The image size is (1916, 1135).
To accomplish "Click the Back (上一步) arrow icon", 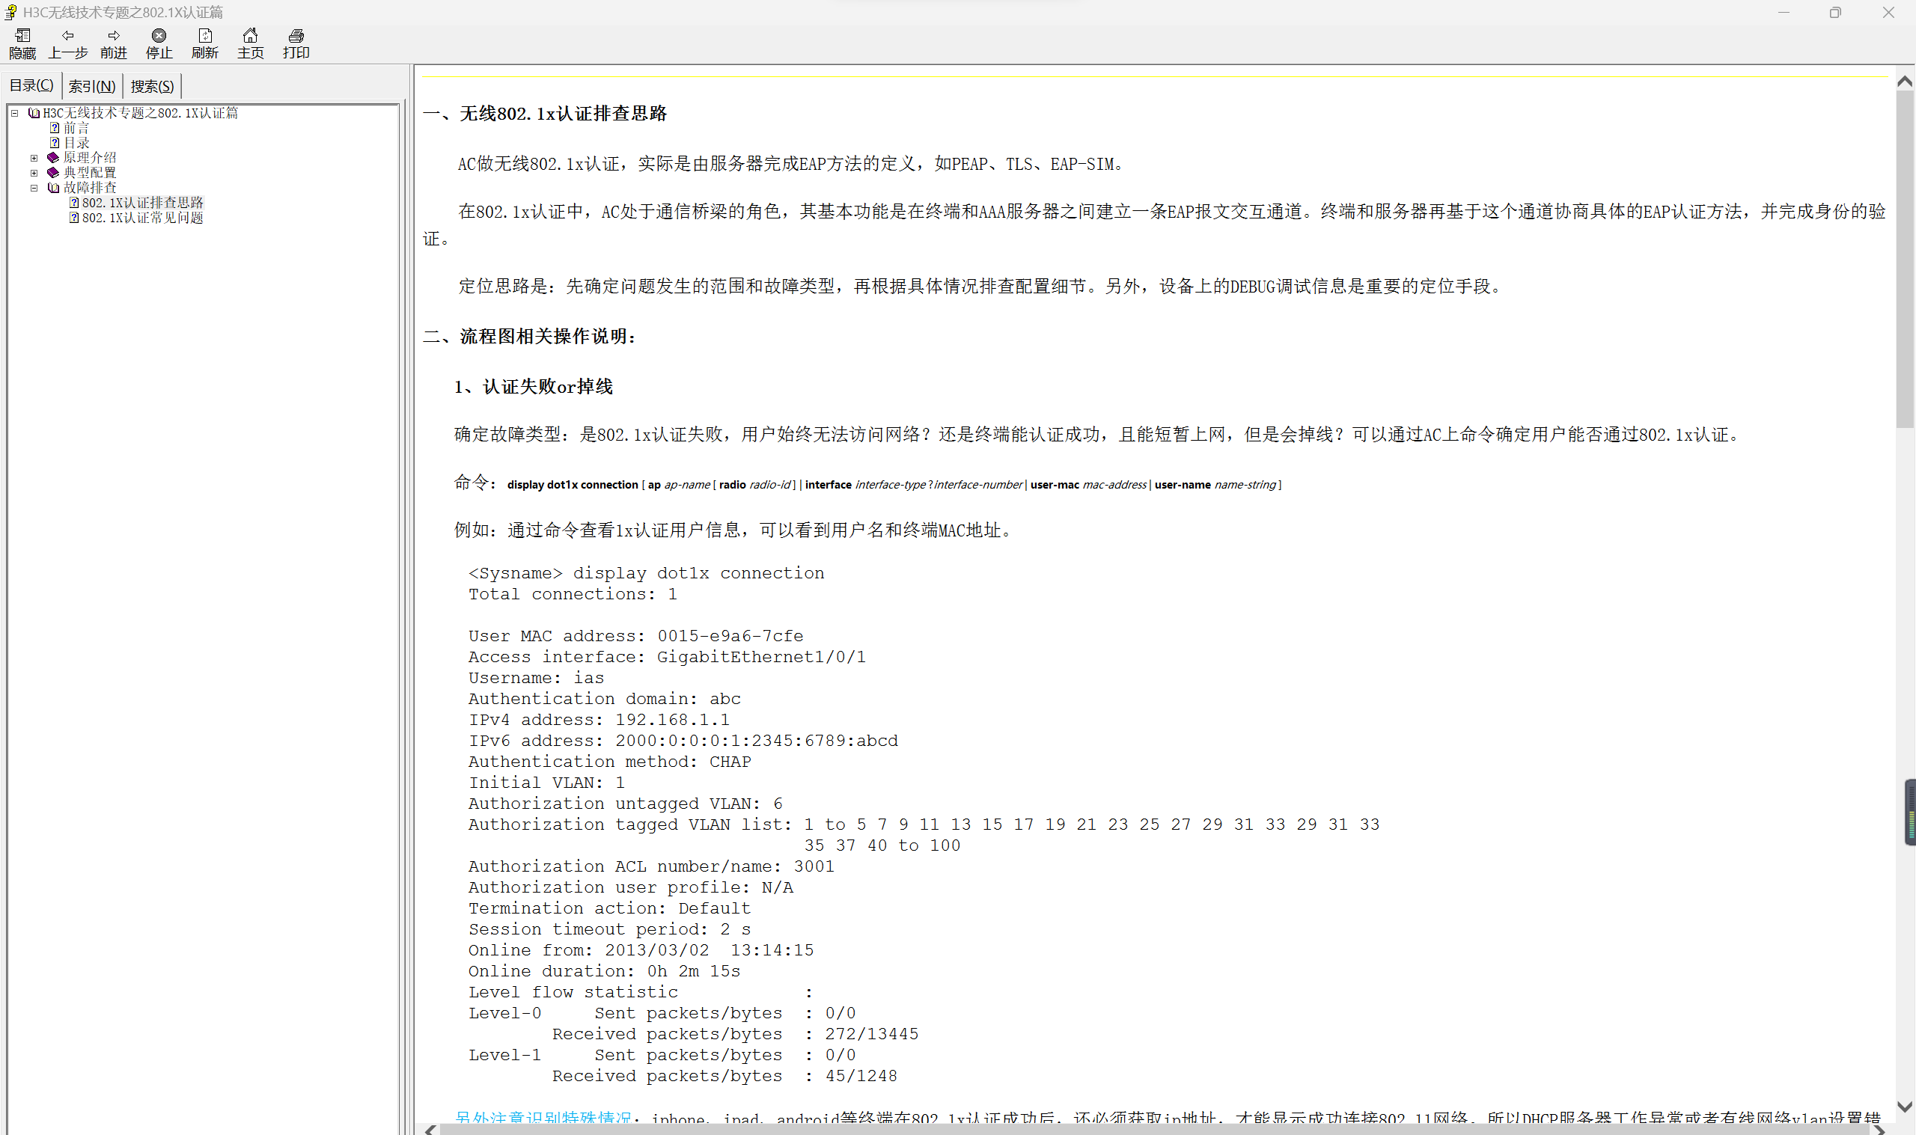I will click(68, 36).
